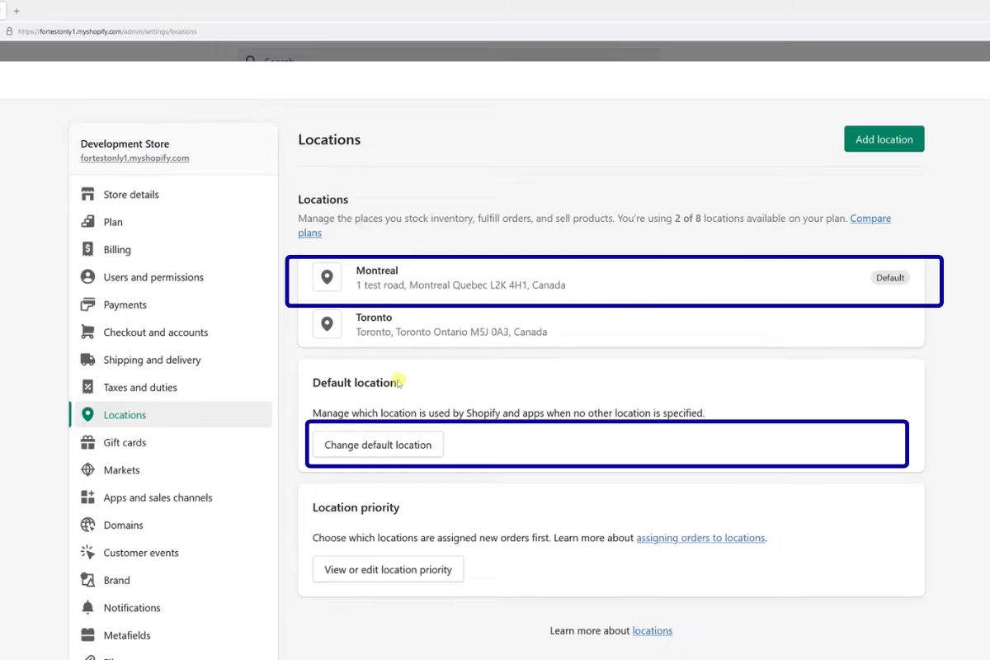Open the Learn more about locations link
Image resolution: width=990 pixels, height=660 pixels.
[x=653, y=631]
